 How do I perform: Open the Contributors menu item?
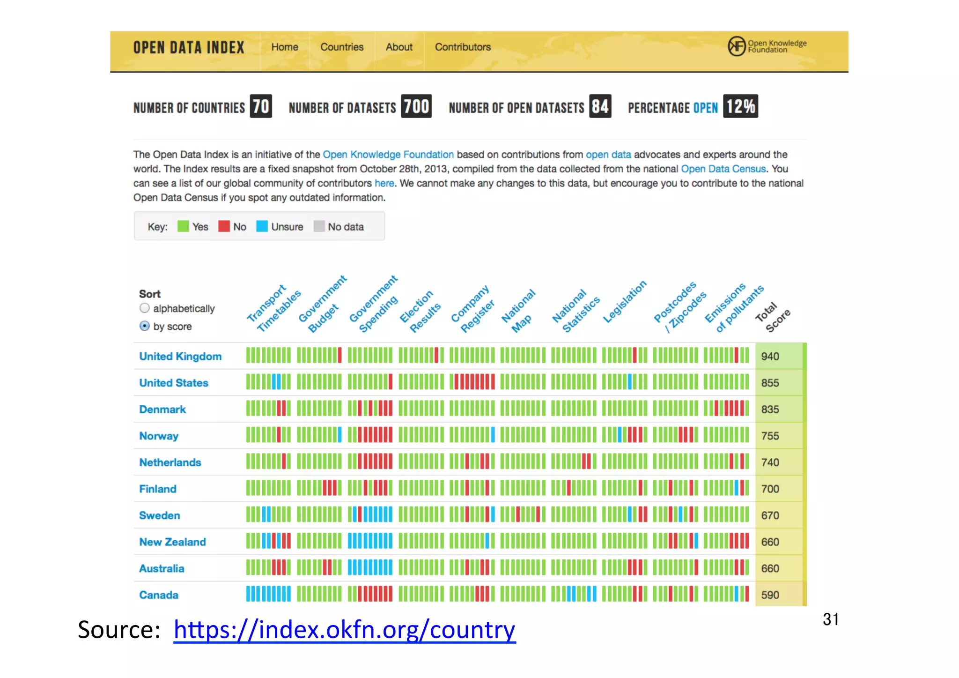tap(463, 47)
